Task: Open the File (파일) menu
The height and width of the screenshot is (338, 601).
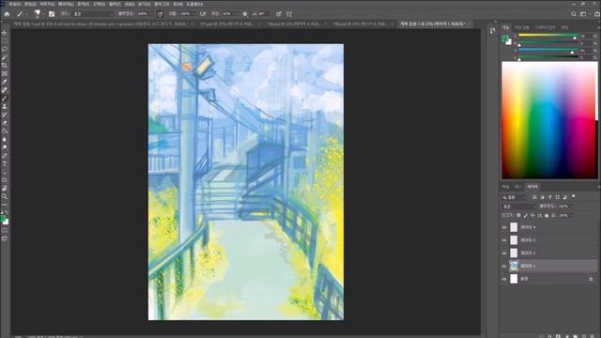Action: click(x=15, y=4)
